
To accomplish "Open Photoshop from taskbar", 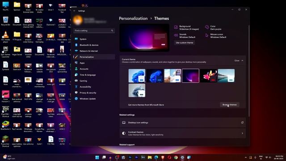I will pyautogui.click(x=130, y=157).
